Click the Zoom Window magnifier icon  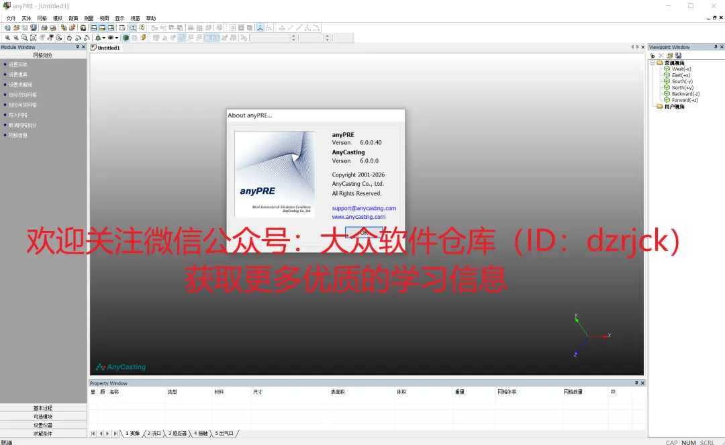25,38
